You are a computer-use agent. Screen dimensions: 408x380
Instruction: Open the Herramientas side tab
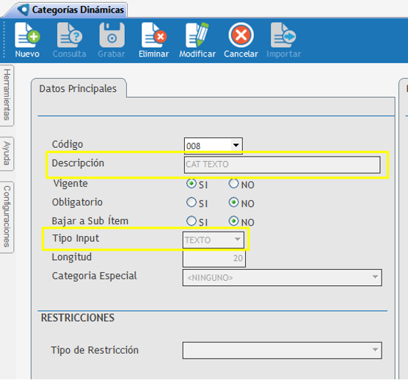(7, 95)
